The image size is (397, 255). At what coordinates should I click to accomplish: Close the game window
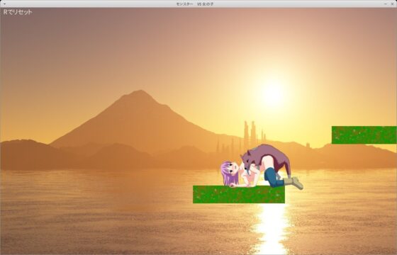point(393,4)
